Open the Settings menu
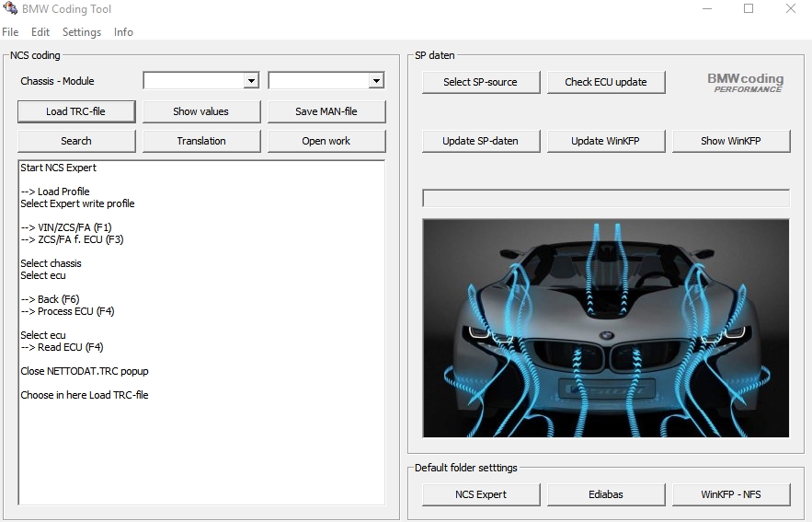This screenshot has height=522, width=812. click(x=82, y=32)
